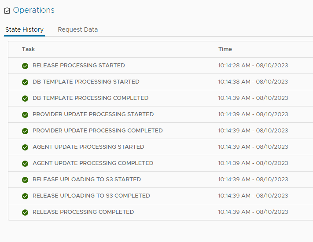This screenshot has height=242, width=313.
Task: Click the Task column header
Action: click(x=28, y=49)
